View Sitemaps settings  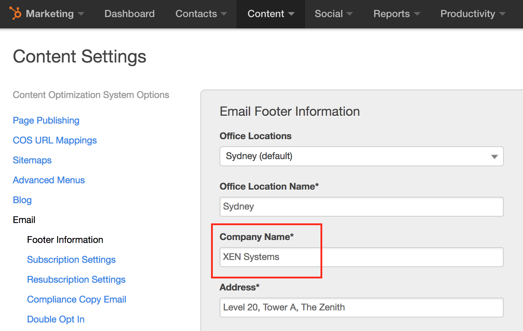coord(32,160)
